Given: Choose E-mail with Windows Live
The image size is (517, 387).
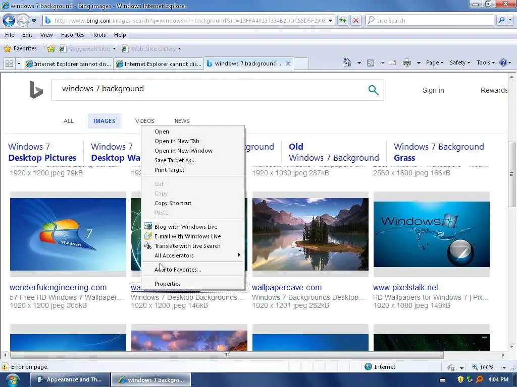Looking at the screenshot, I should pos(193,236).
